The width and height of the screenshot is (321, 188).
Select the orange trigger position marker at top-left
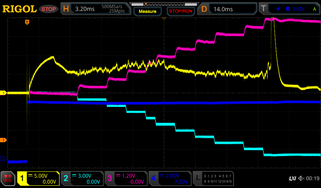coord(27,22)
